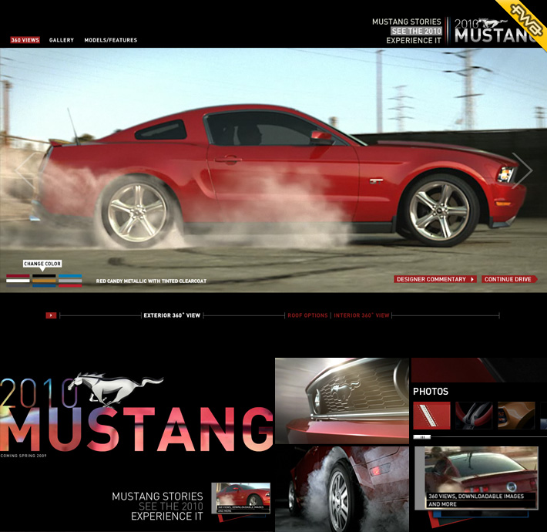Open the front grille photo

tap(342, 401)
